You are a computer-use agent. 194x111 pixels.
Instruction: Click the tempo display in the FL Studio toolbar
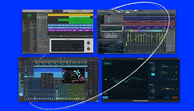119,12
